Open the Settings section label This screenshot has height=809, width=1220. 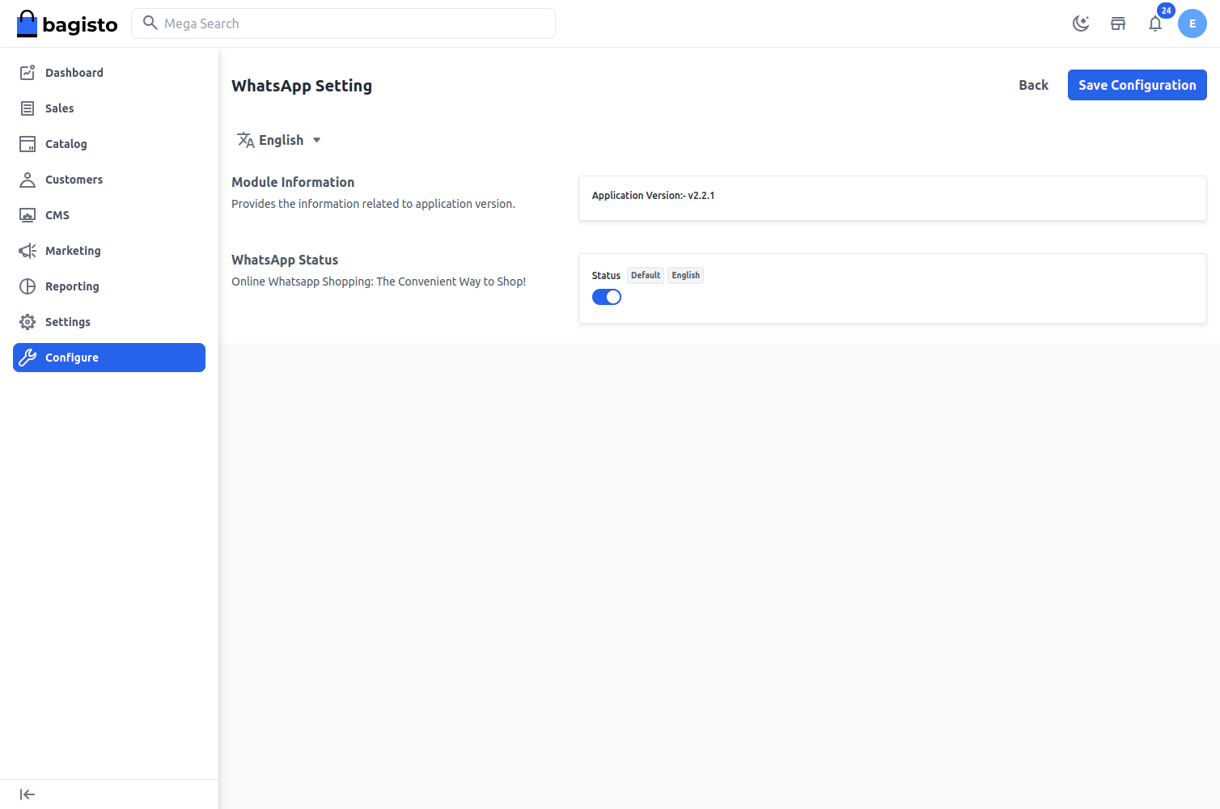68,322
